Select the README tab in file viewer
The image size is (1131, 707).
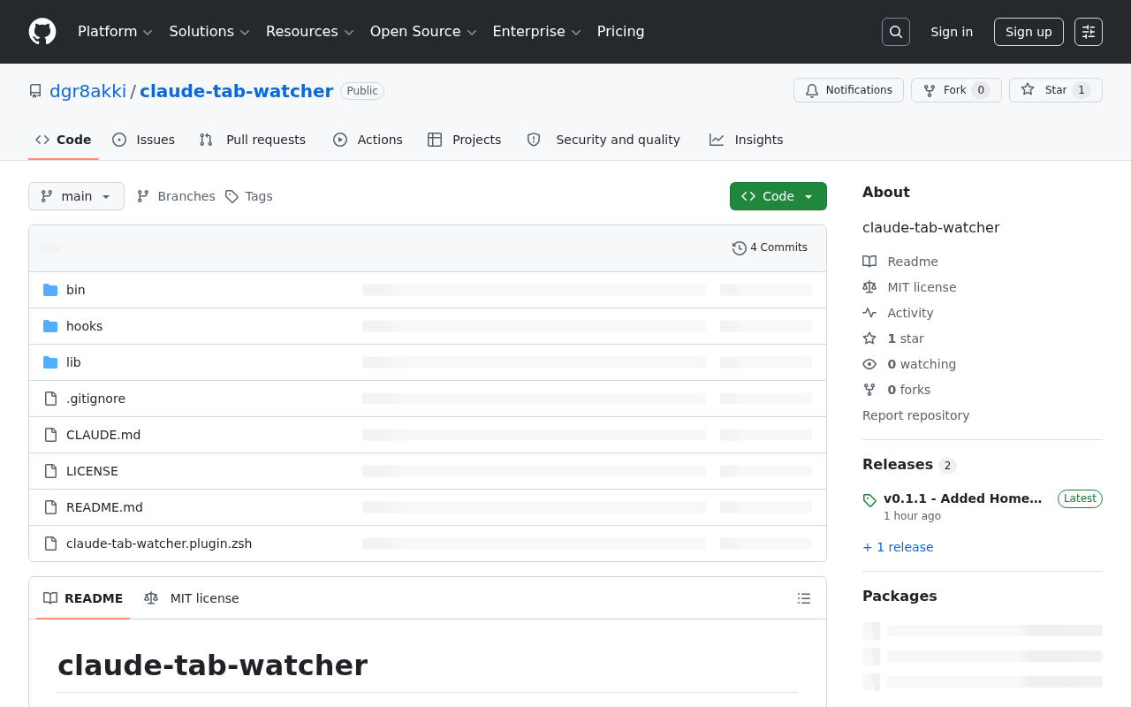[x=83, y=598]
